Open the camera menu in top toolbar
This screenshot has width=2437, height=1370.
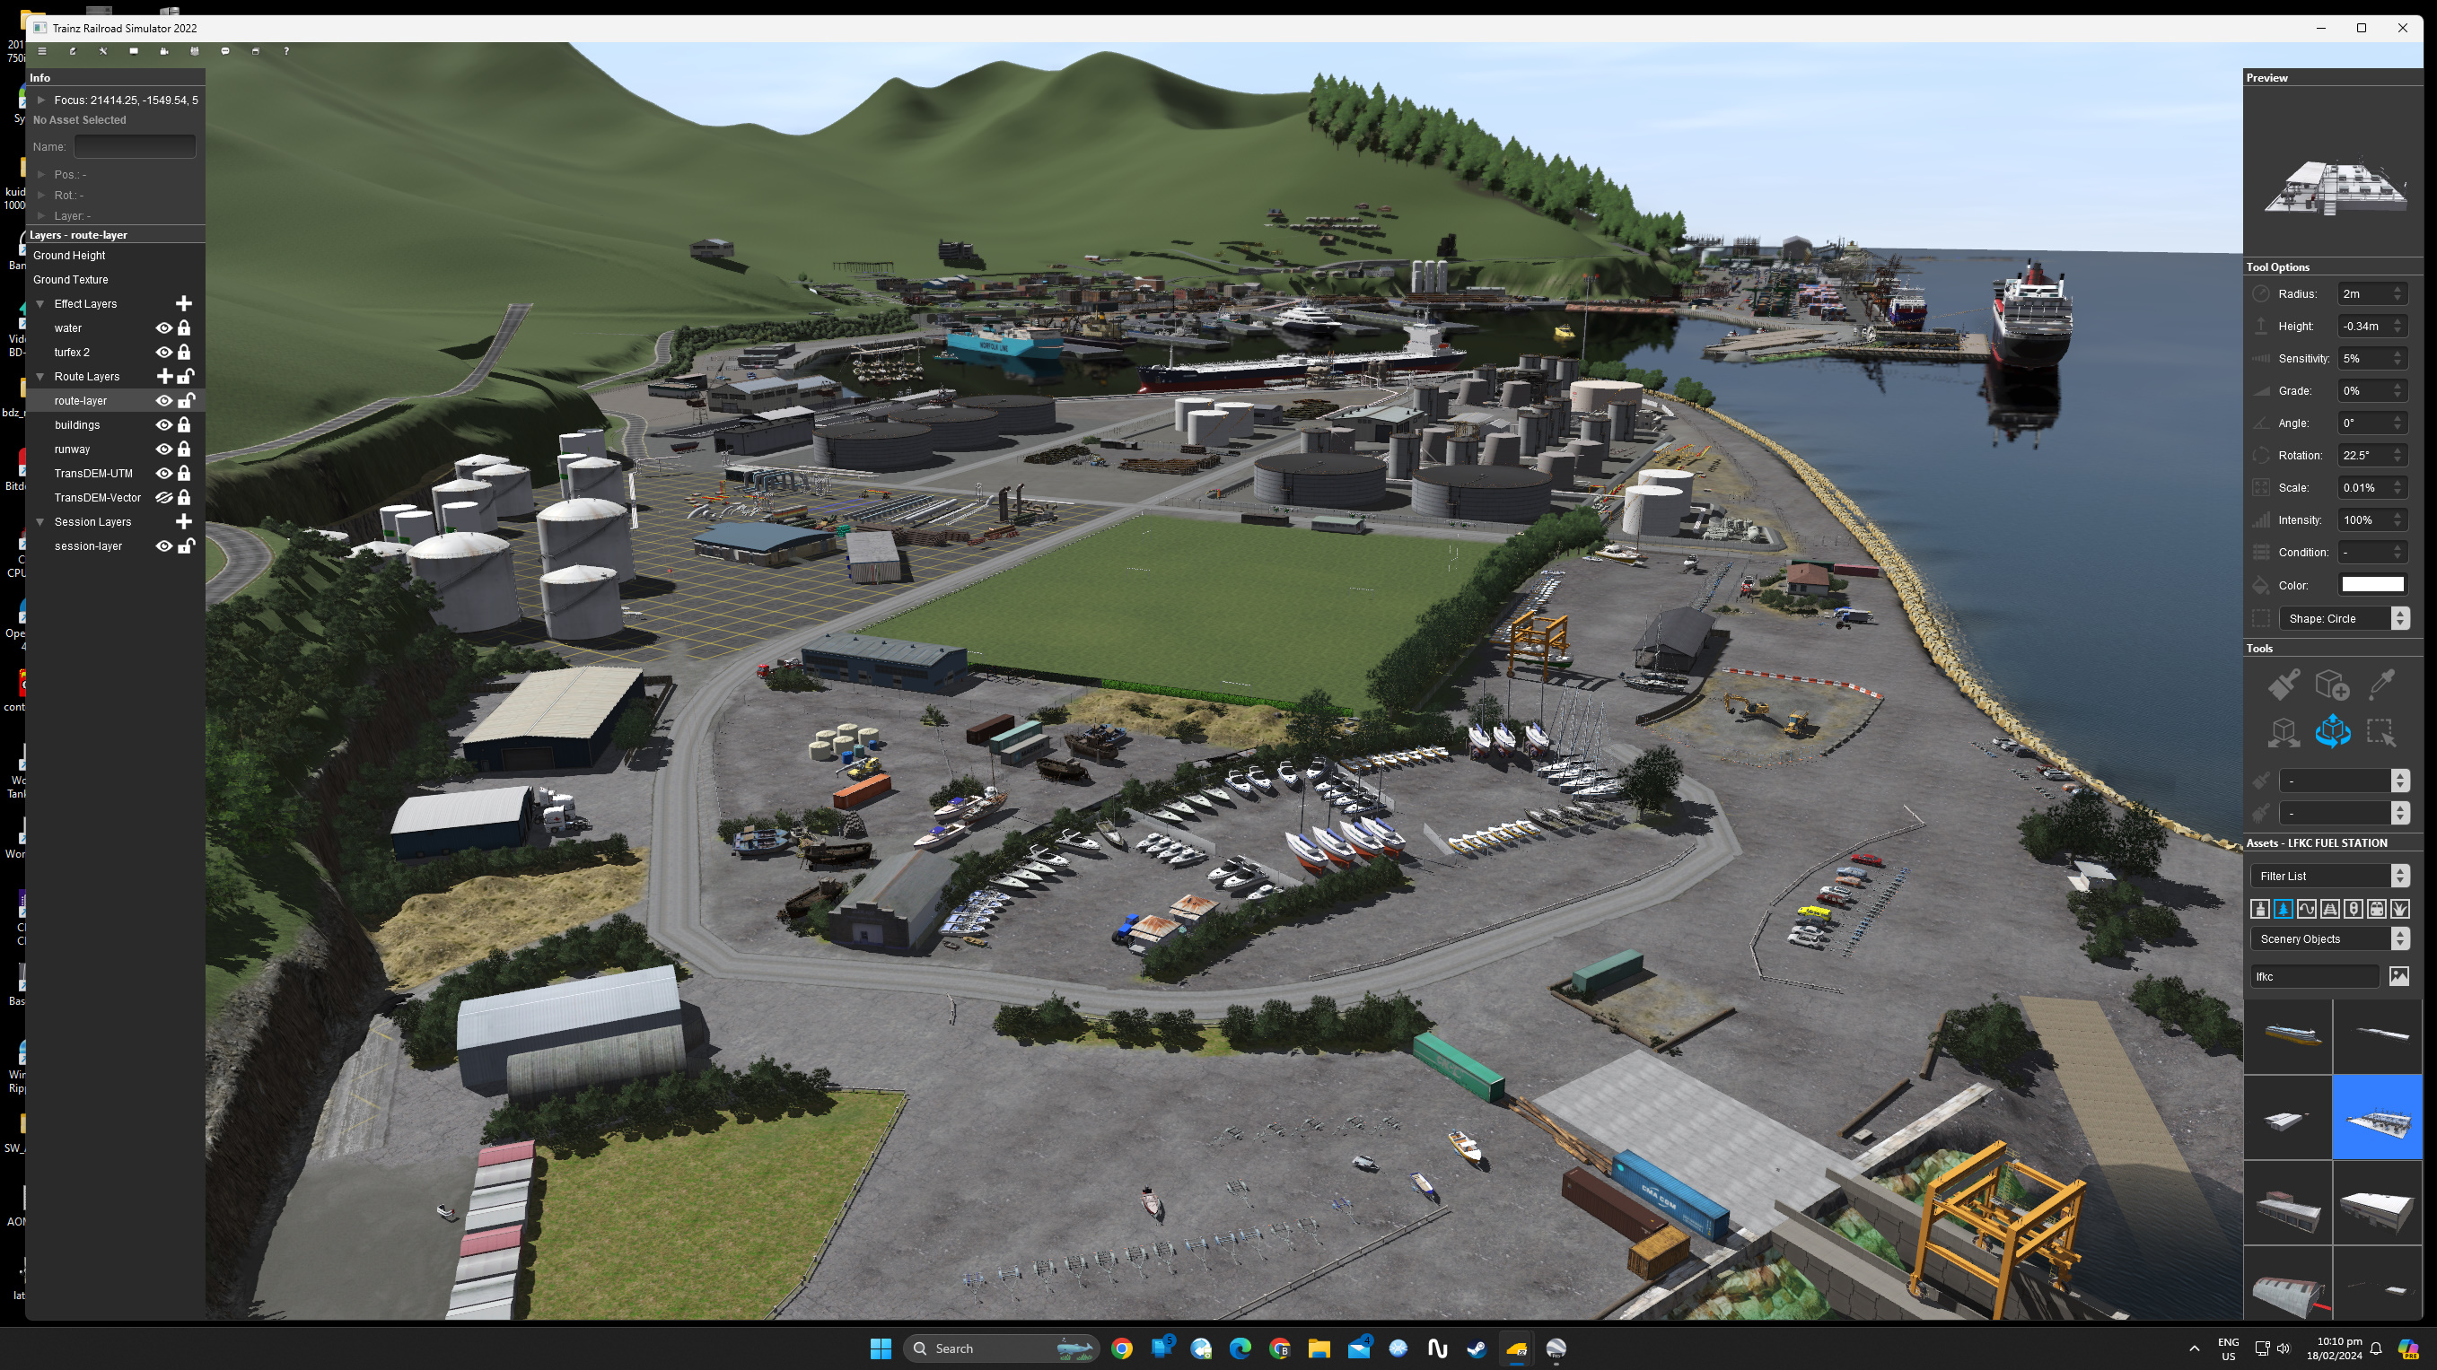(164, 51)
